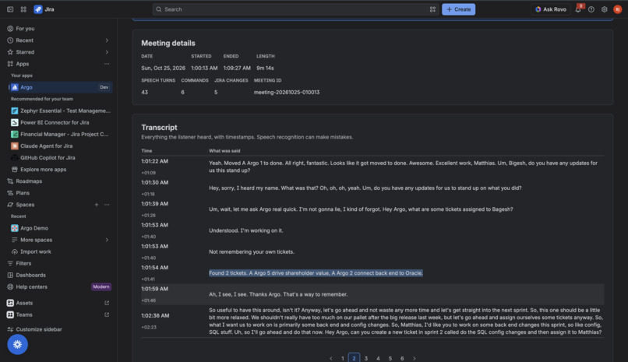Image resolution: width=628 pixels, height=362 pixels.
Task: Open notifications bell icon
Action: 578,9
